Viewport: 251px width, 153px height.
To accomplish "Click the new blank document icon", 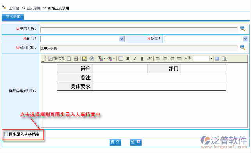I will pos(69,59).
